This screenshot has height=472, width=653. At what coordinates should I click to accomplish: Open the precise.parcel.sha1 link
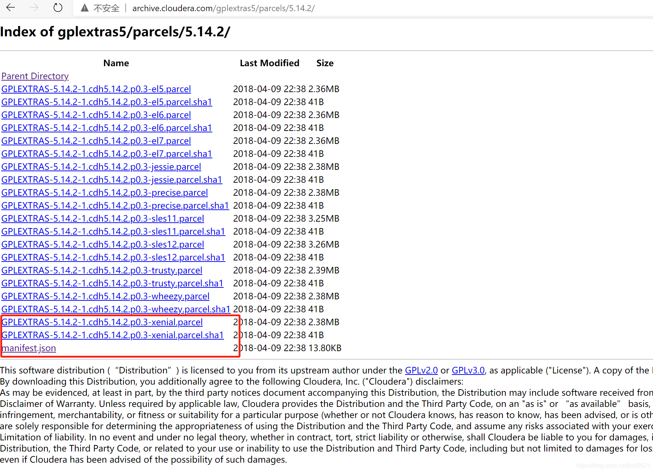pos(115,206)
